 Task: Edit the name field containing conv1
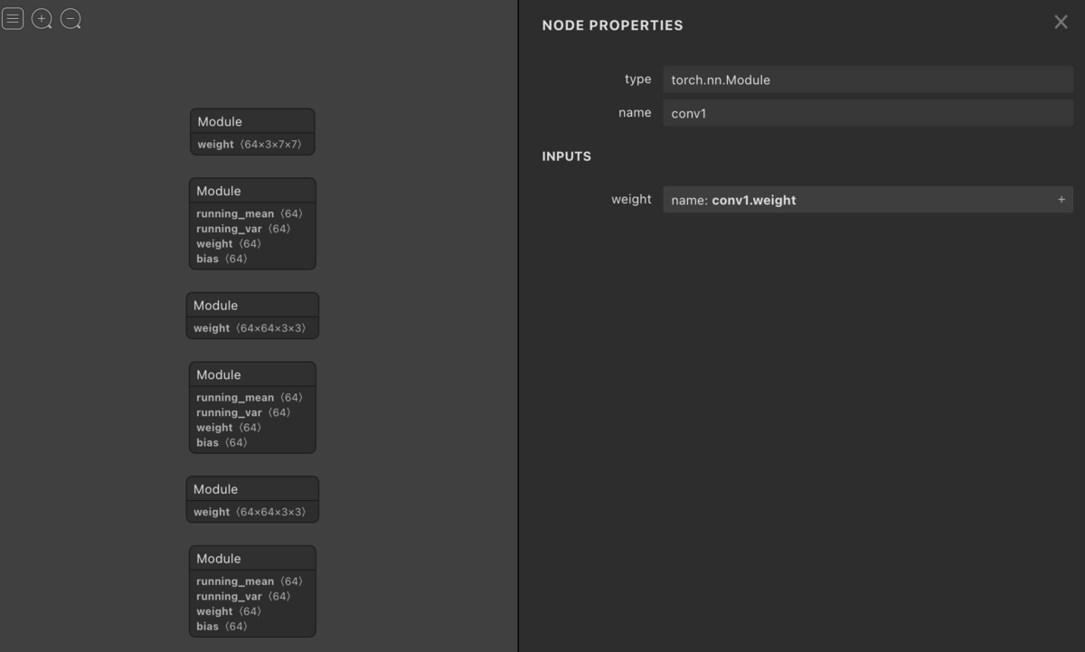[x=867, y=112]
